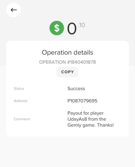Tap the Success status value
This screenshot has width=135, height=167.
pyautogui.click(x=76, y=89)
